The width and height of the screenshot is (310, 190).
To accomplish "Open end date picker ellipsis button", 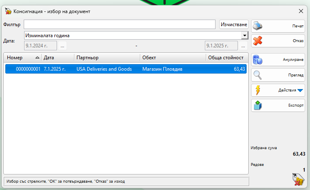I will [243, 45].
